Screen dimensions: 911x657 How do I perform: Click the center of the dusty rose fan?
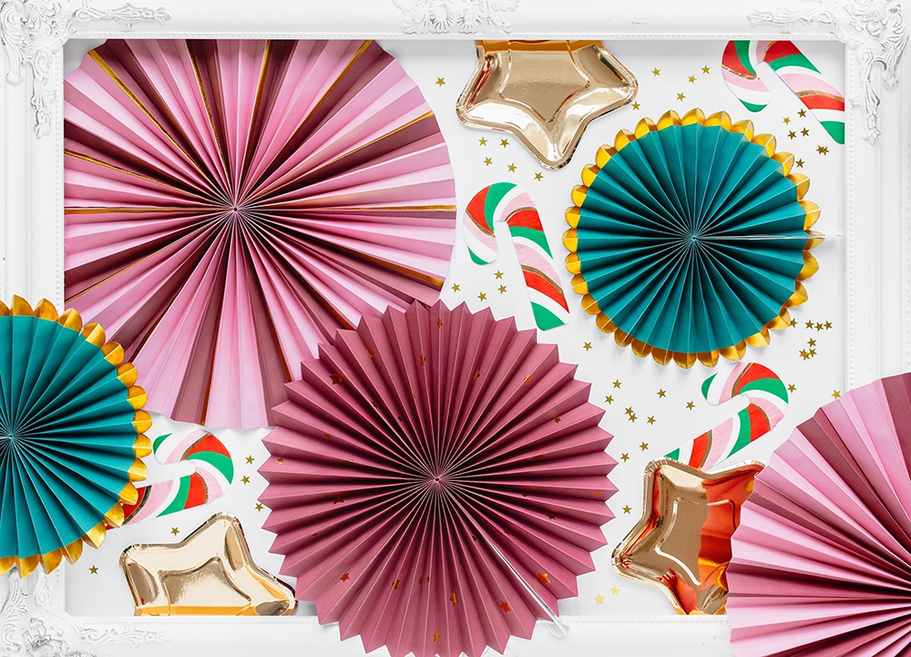click(437, 477)
